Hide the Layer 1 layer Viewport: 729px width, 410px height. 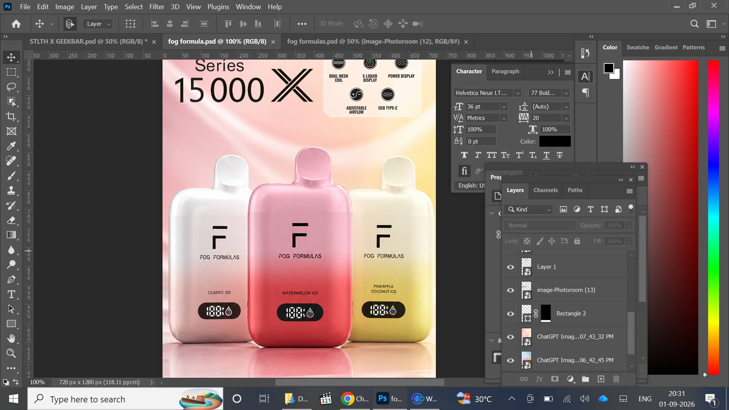click(x=511, y=267)
